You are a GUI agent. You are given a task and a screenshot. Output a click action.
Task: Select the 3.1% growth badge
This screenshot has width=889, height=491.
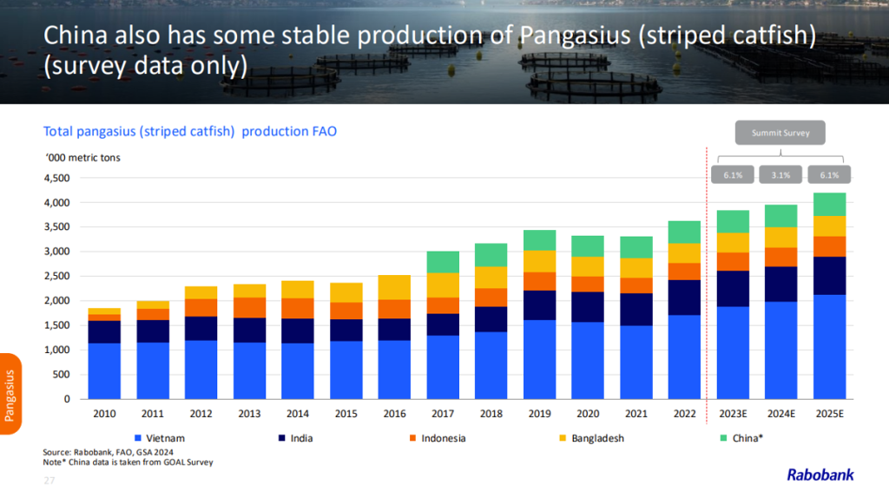pos(780,174)
